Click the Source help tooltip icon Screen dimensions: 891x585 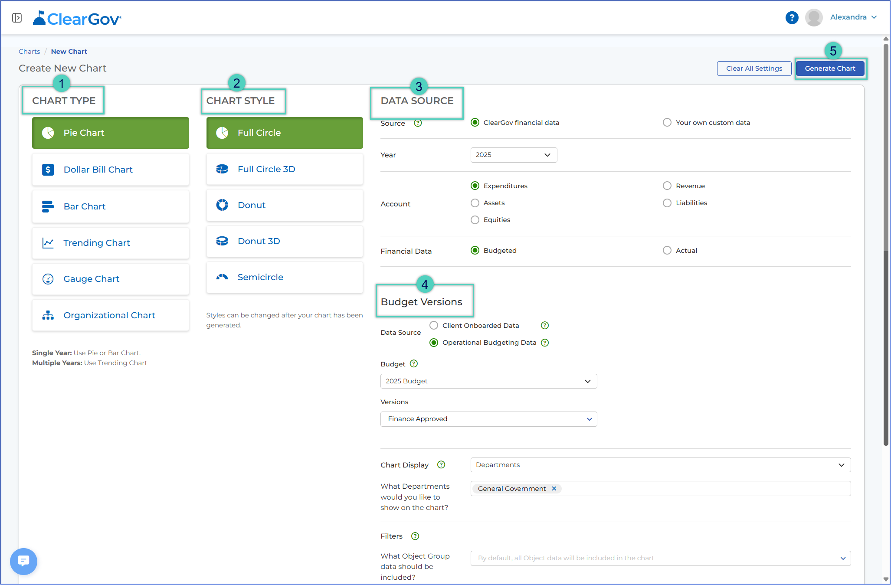(418, 123)
